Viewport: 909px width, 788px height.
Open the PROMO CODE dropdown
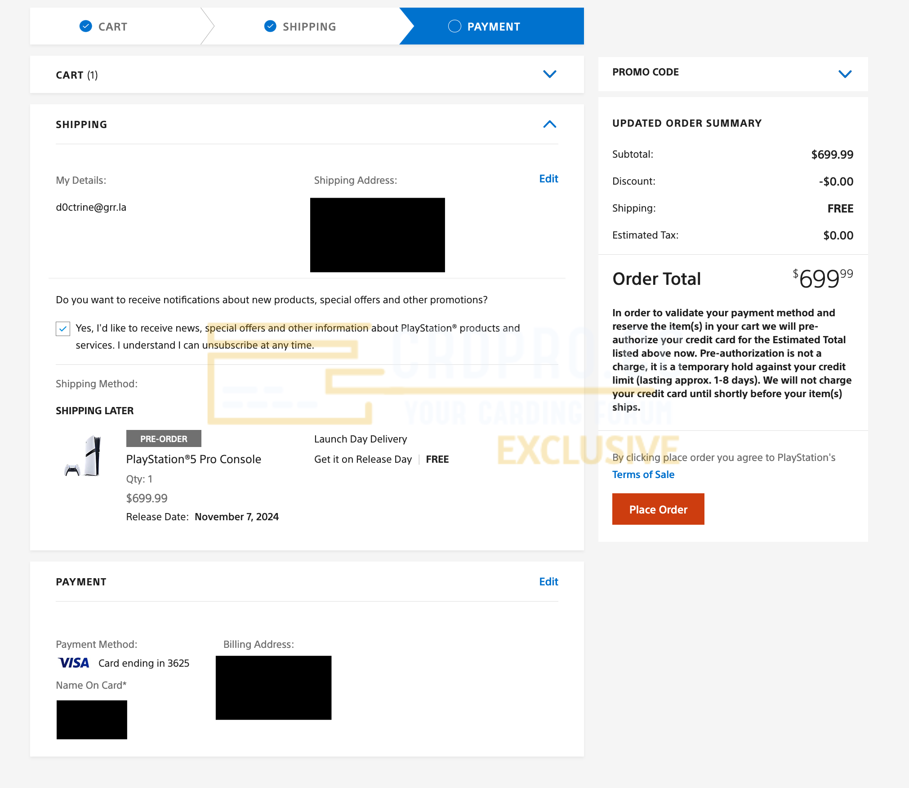click(x=845, y=74)
